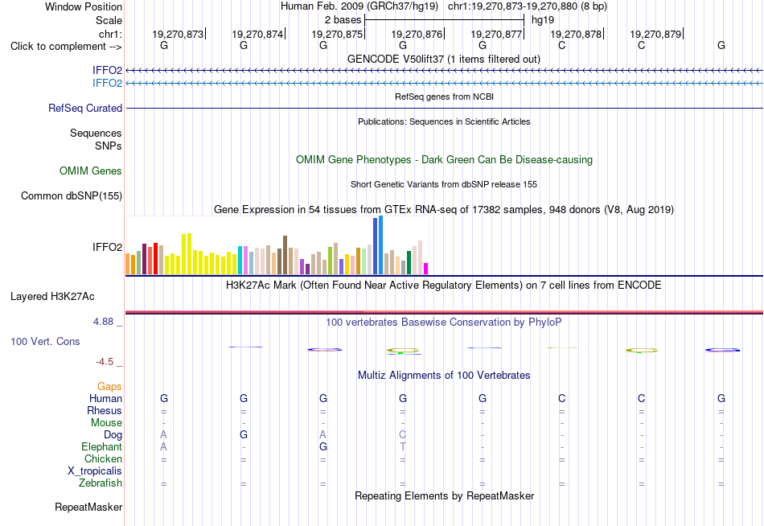
Task: Click the 'RefSeq genes from NCBI' title
Action: pos(444,97)
